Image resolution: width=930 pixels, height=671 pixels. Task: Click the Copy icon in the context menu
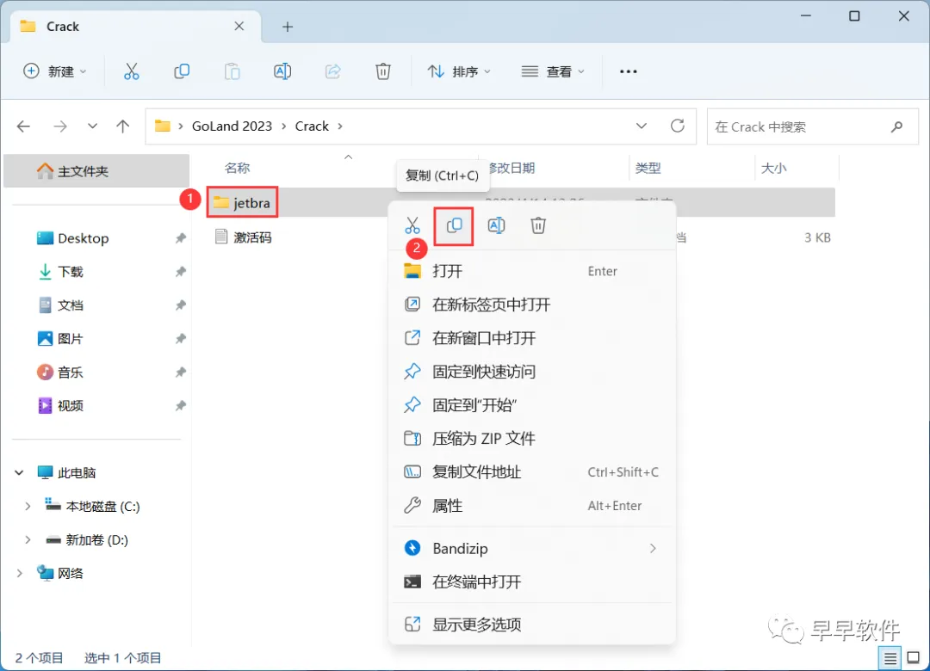point(455,226)
